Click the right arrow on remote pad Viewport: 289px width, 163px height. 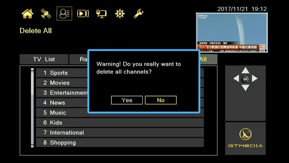(x=255, y=79)
